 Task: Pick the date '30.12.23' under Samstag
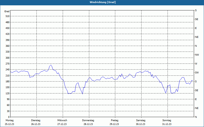click(x=141, y=124)
